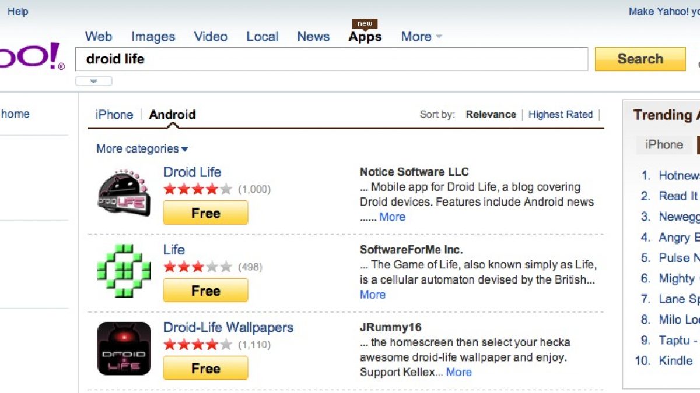Click the Droid-Life Wallpapers app icon
Viewport: 700px width, 393px height.
(124, 348)
